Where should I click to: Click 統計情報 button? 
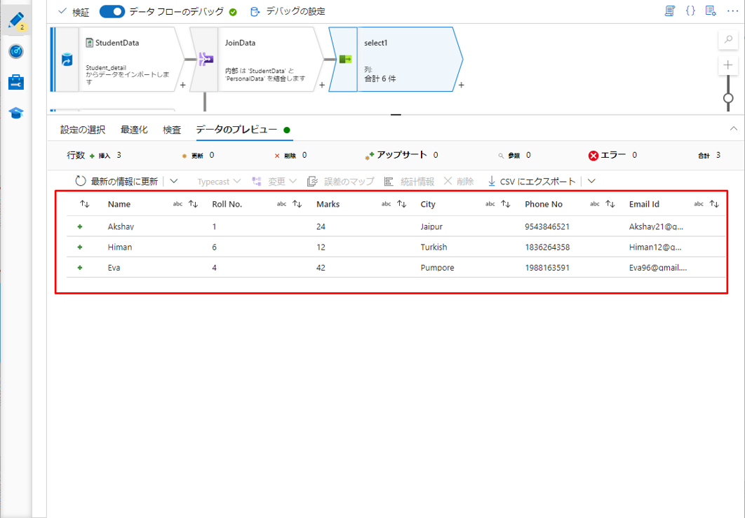[x=409, y=182]
